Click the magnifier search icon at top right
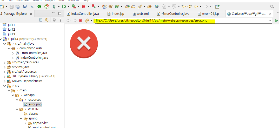Viewport: 279px width, 128px height. tap(272, 6)
